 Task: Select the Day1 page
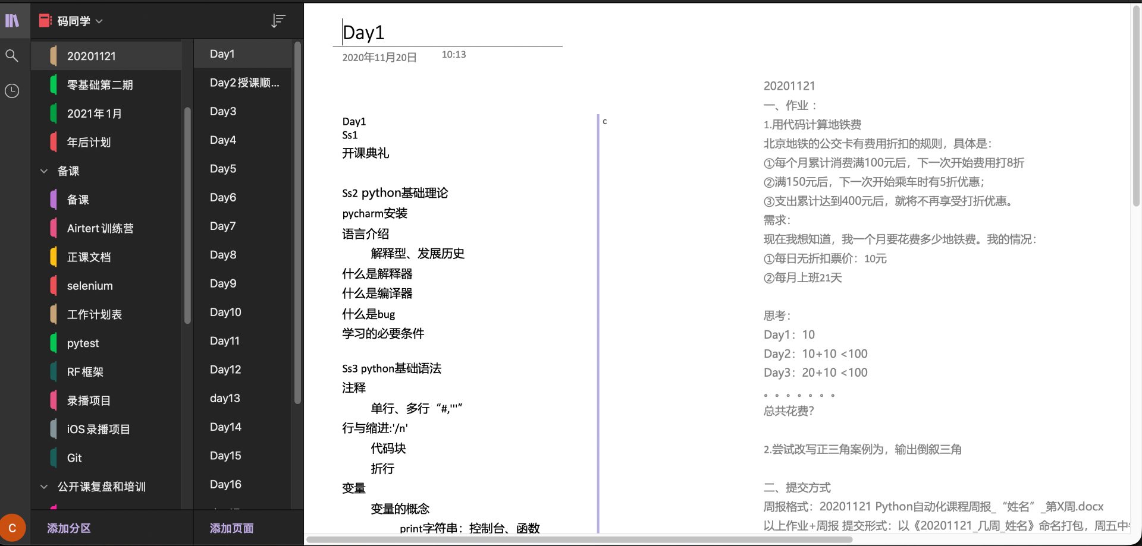[x=243, y=54]
